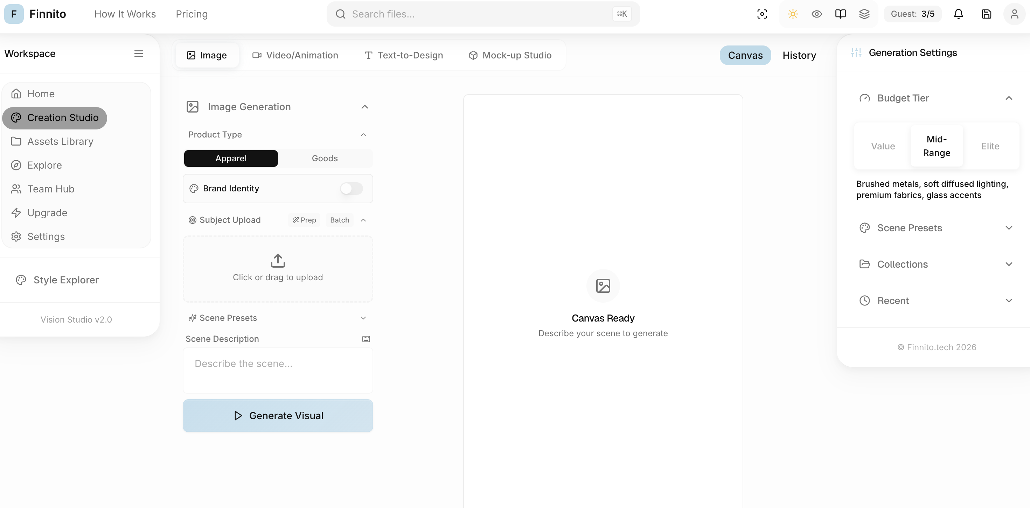Viewport: 1030px width, 508px height.
Task: Click the save icon in the top bar
Action: [x=987, y=14]
